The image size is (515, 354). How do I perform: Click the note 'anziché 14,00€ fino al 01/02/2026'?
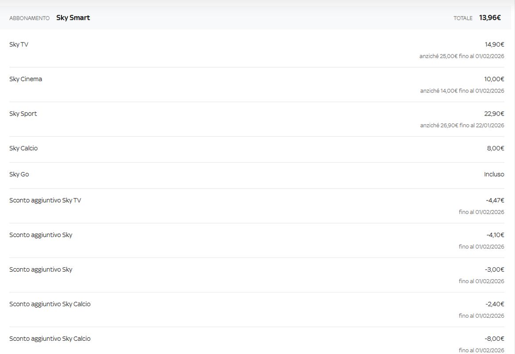[462, 91]
